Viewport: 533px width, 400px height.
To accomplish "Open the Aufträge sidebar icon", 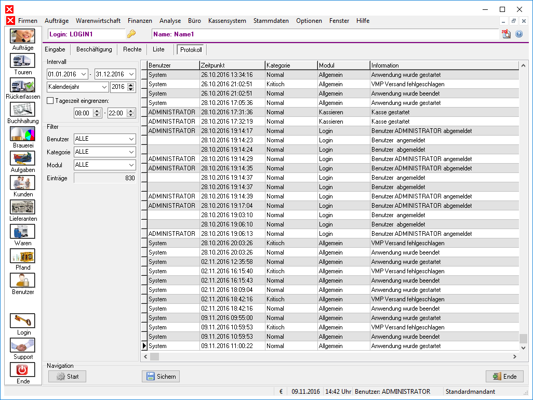I will click(x=22, y=36).
